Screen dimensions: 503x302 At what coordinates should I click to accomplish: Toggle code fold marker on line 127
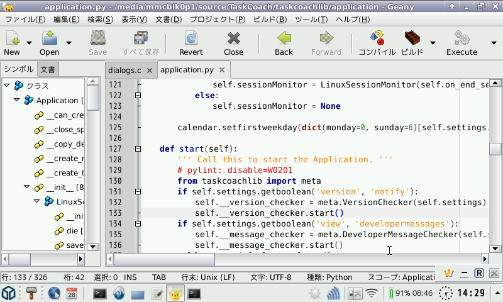click(x=138, y=149)
